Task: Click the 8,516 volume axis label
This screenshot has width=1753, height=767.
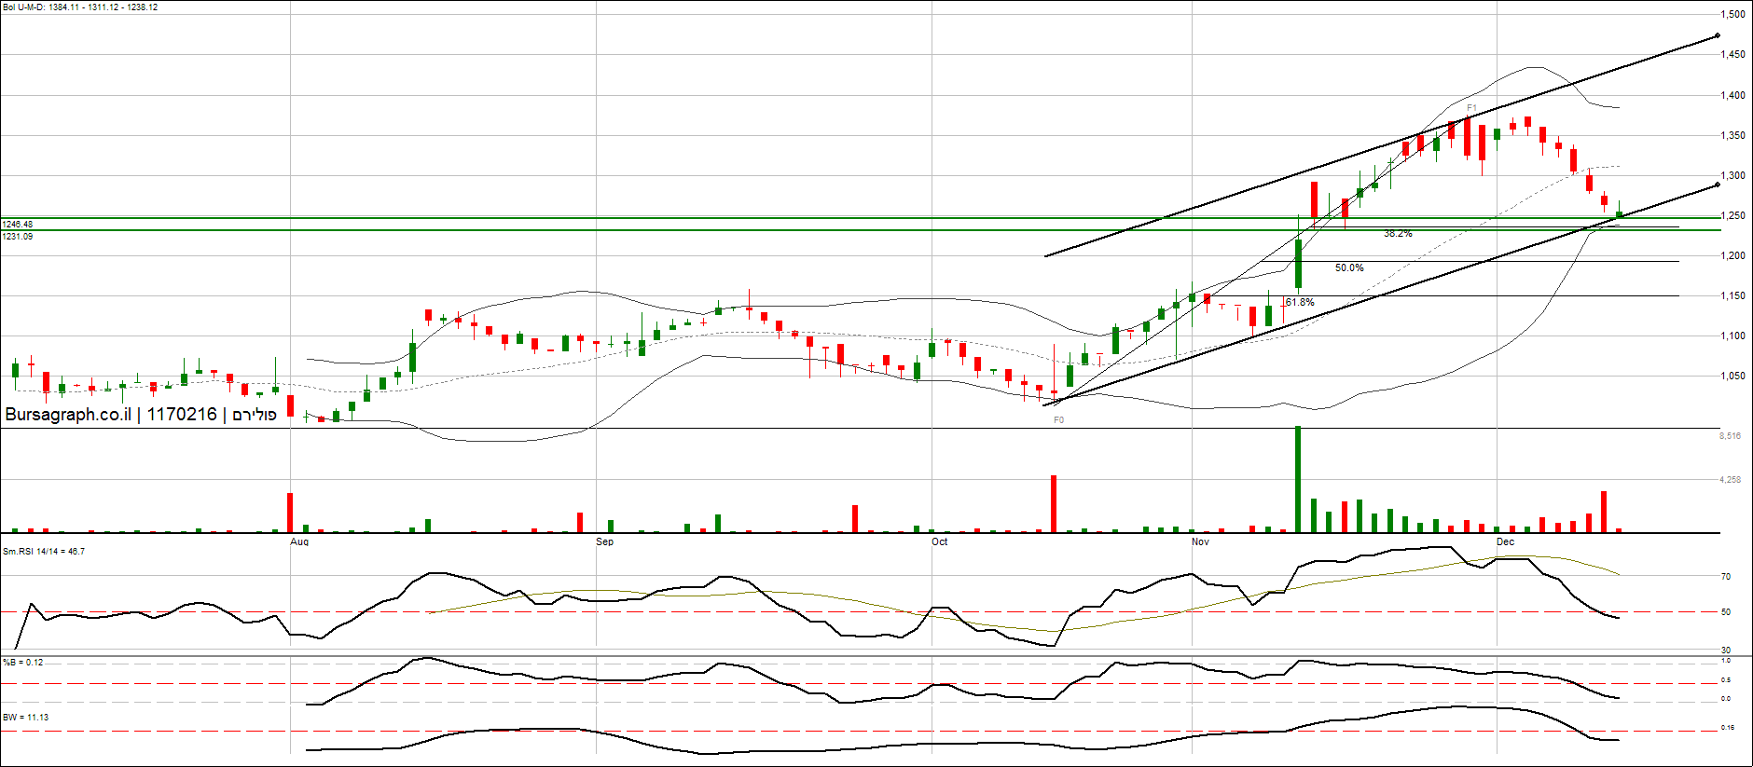Action: pyautogui.click(x=1730, y=436)
